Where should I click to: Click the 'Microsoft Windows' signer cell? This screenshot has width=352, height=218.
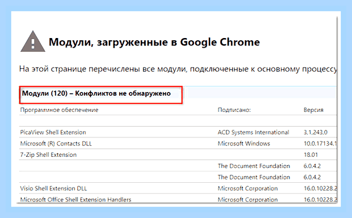(244, 144)
